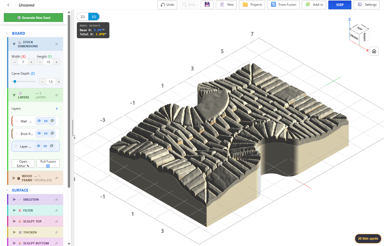Viewport: 384px width, 246px height.
Task: Add a new layer with plus icon
Action: coord(57,109)
